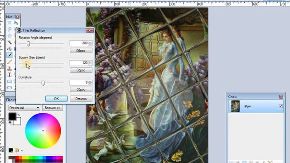Click the Rotation Angle slider handle
Screen dimensions: 290x163
pos(28,44)
